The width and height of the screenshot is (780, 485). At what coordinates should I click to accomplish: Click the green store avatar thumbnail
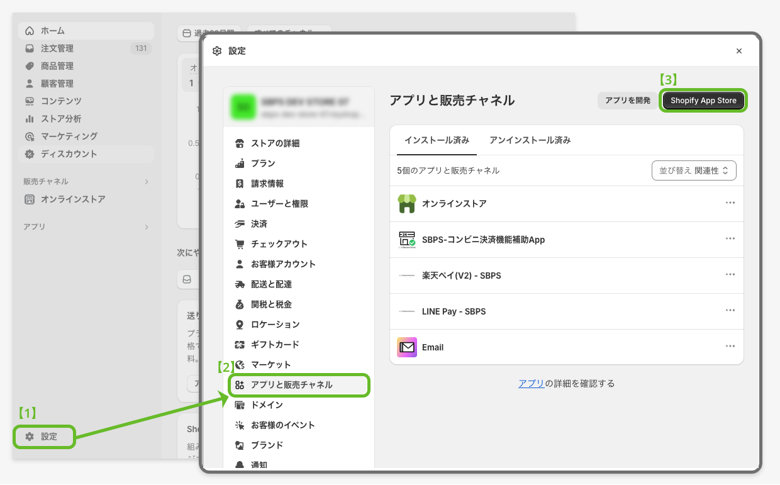243,107
